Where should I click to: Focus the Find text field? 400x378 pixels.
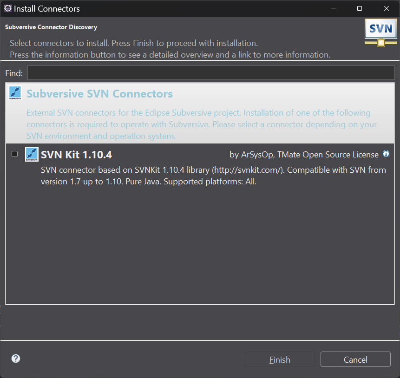tap(211, 73)
